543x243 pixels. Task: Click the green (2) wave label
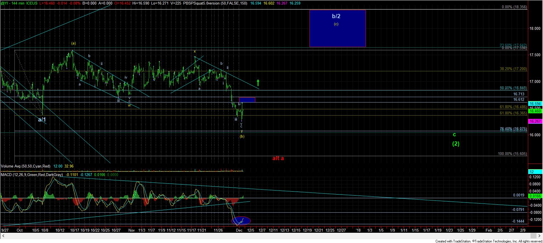[x=455, y=144]
